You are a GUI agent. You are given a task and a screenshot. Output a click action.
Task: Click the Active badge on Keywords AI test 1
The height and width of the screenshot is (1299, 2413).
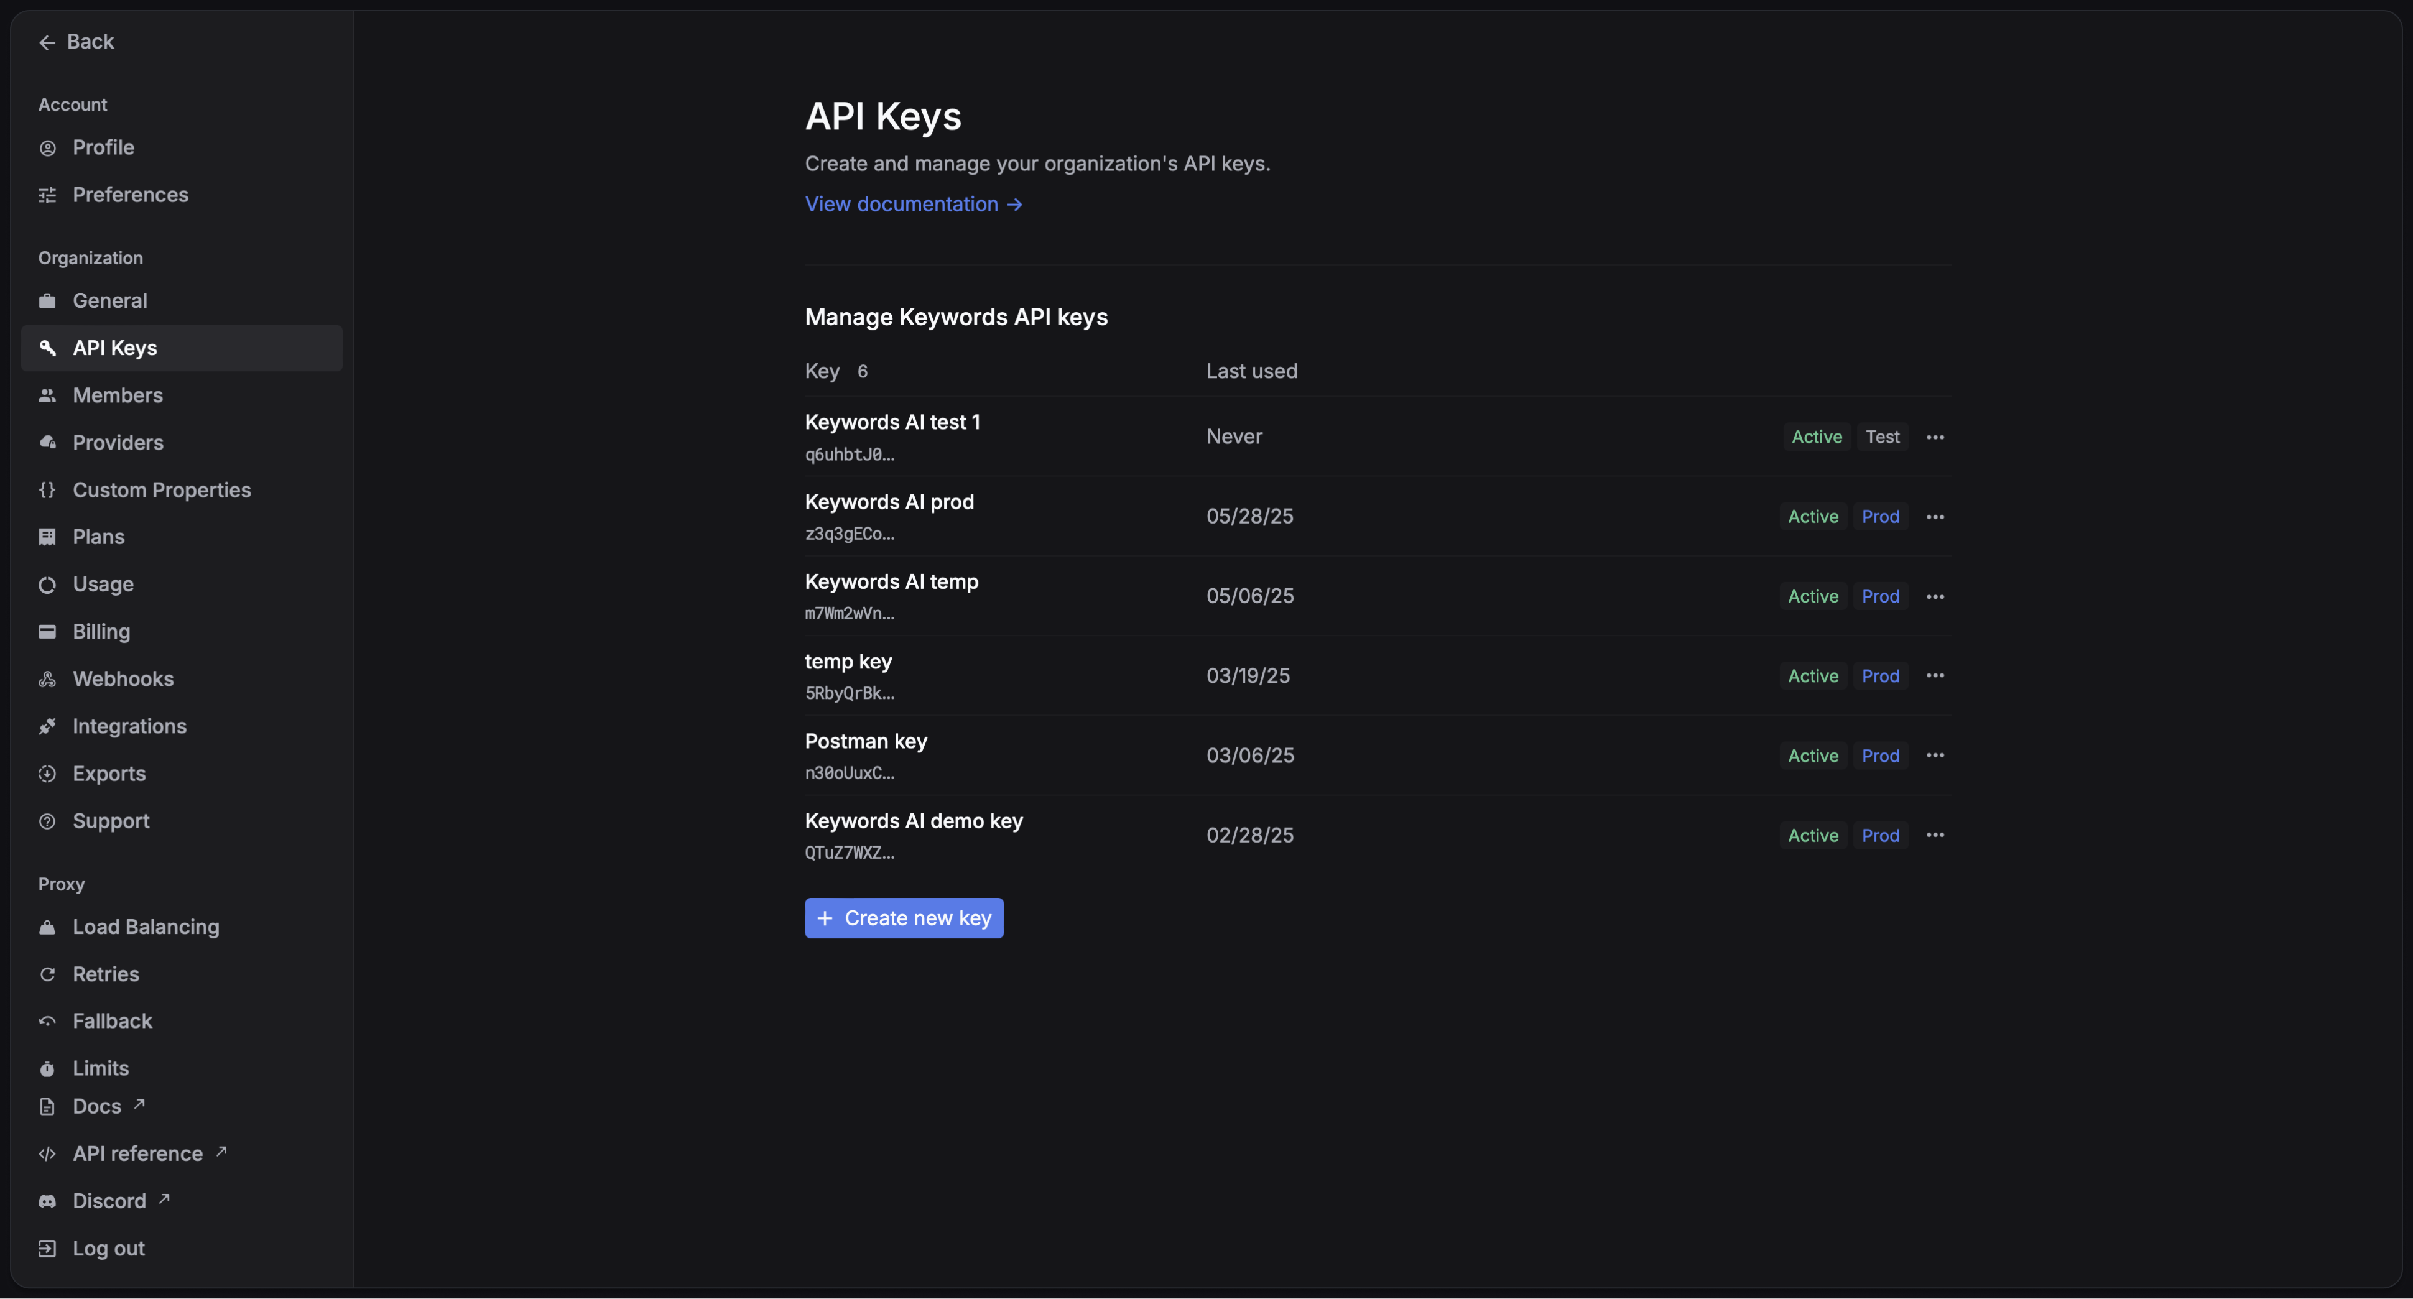1817,437
